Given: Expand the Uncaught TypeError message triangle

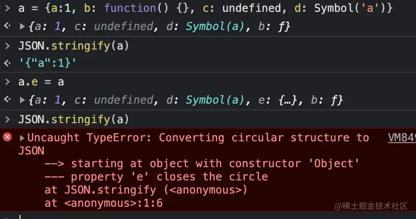Looking at the screenshot, I should pyautogui.click(x=22, y=138).
